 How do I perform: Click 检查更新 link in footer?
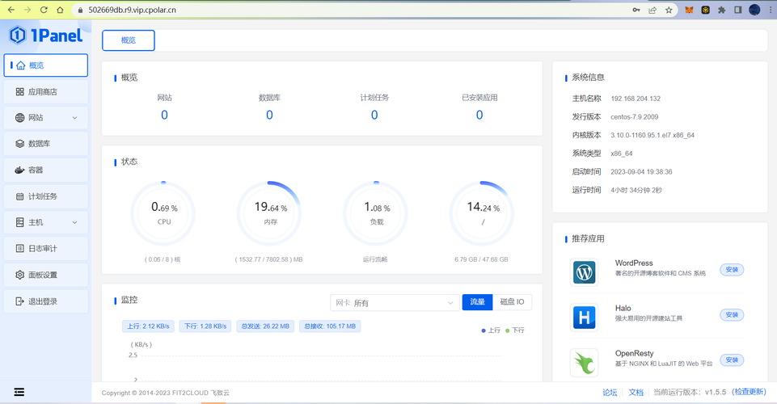tap(749, 392)
